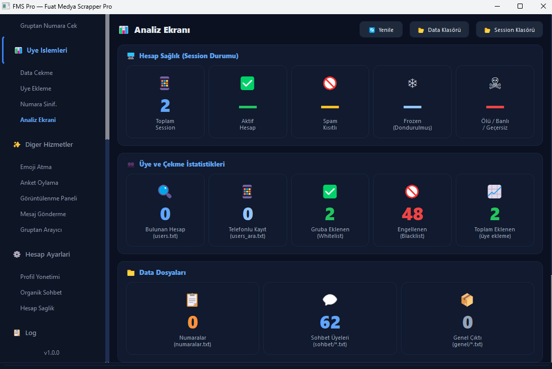Click the clipboard Numaralar icon
552x369 pixels.
[192, 300]
